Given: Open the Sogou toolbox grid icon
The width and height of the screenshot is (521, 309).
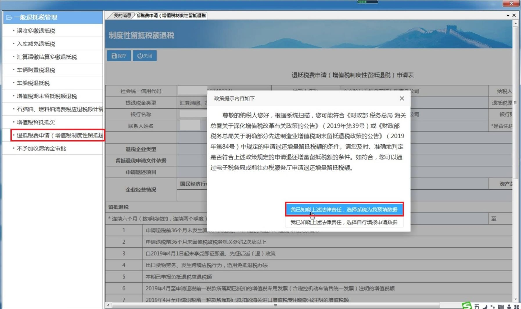Looking at the screenshot, I should coord(516,307).
